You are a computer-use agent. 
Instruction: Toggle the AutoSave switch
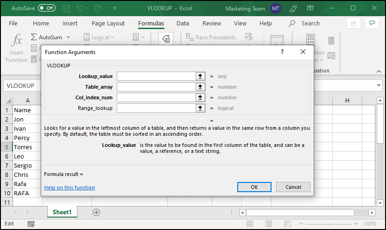point(47,8)
